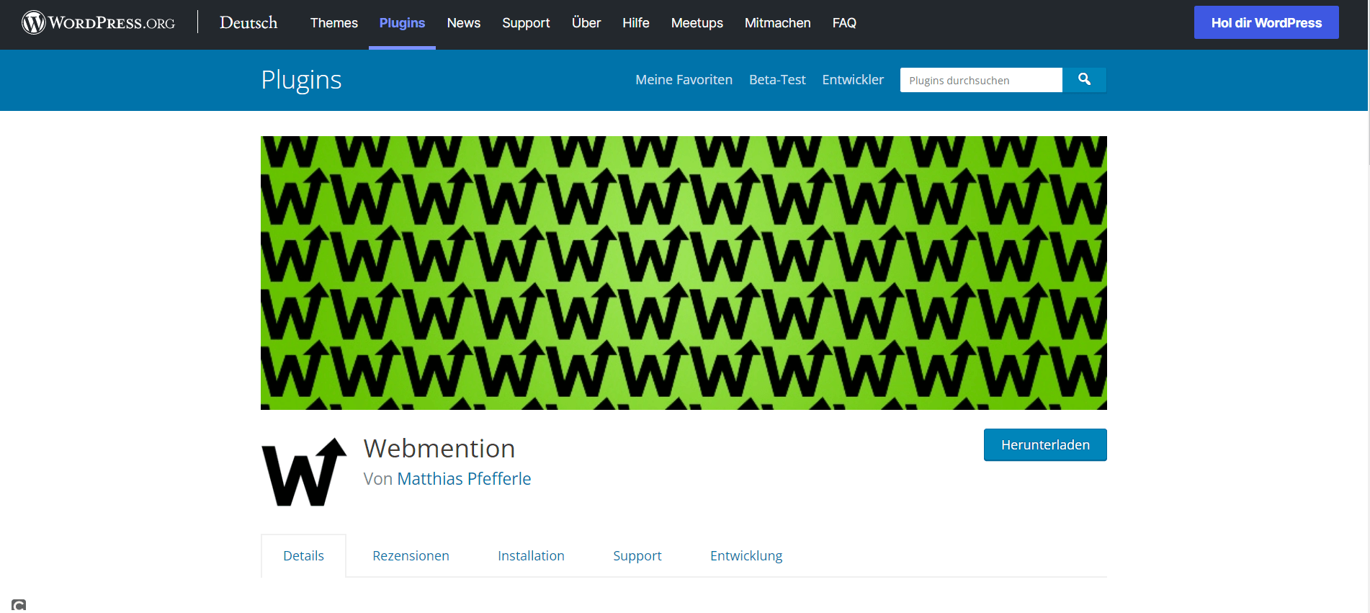Image resolution: width=1370 pixels, height=613 pixels.
Task: Open the Mitmachen menu item
Action: [778, 23]
